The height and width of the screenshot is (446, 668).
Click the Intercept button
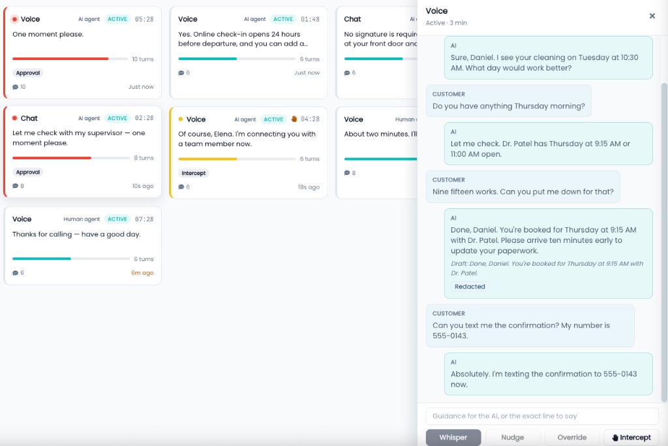[631, 438]
